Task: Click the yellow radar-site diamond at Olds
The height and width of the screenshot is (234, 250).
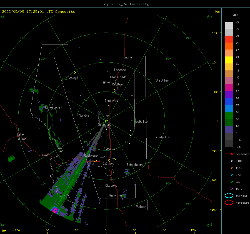Action: (106, 121)
